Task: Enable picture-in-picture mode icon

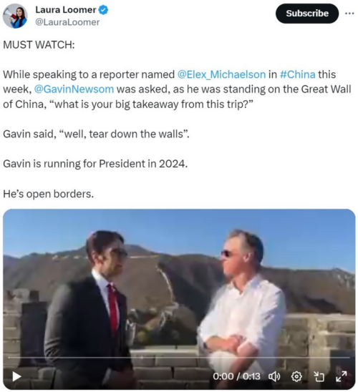Action: pyautogui.click(x=319, y=376)
